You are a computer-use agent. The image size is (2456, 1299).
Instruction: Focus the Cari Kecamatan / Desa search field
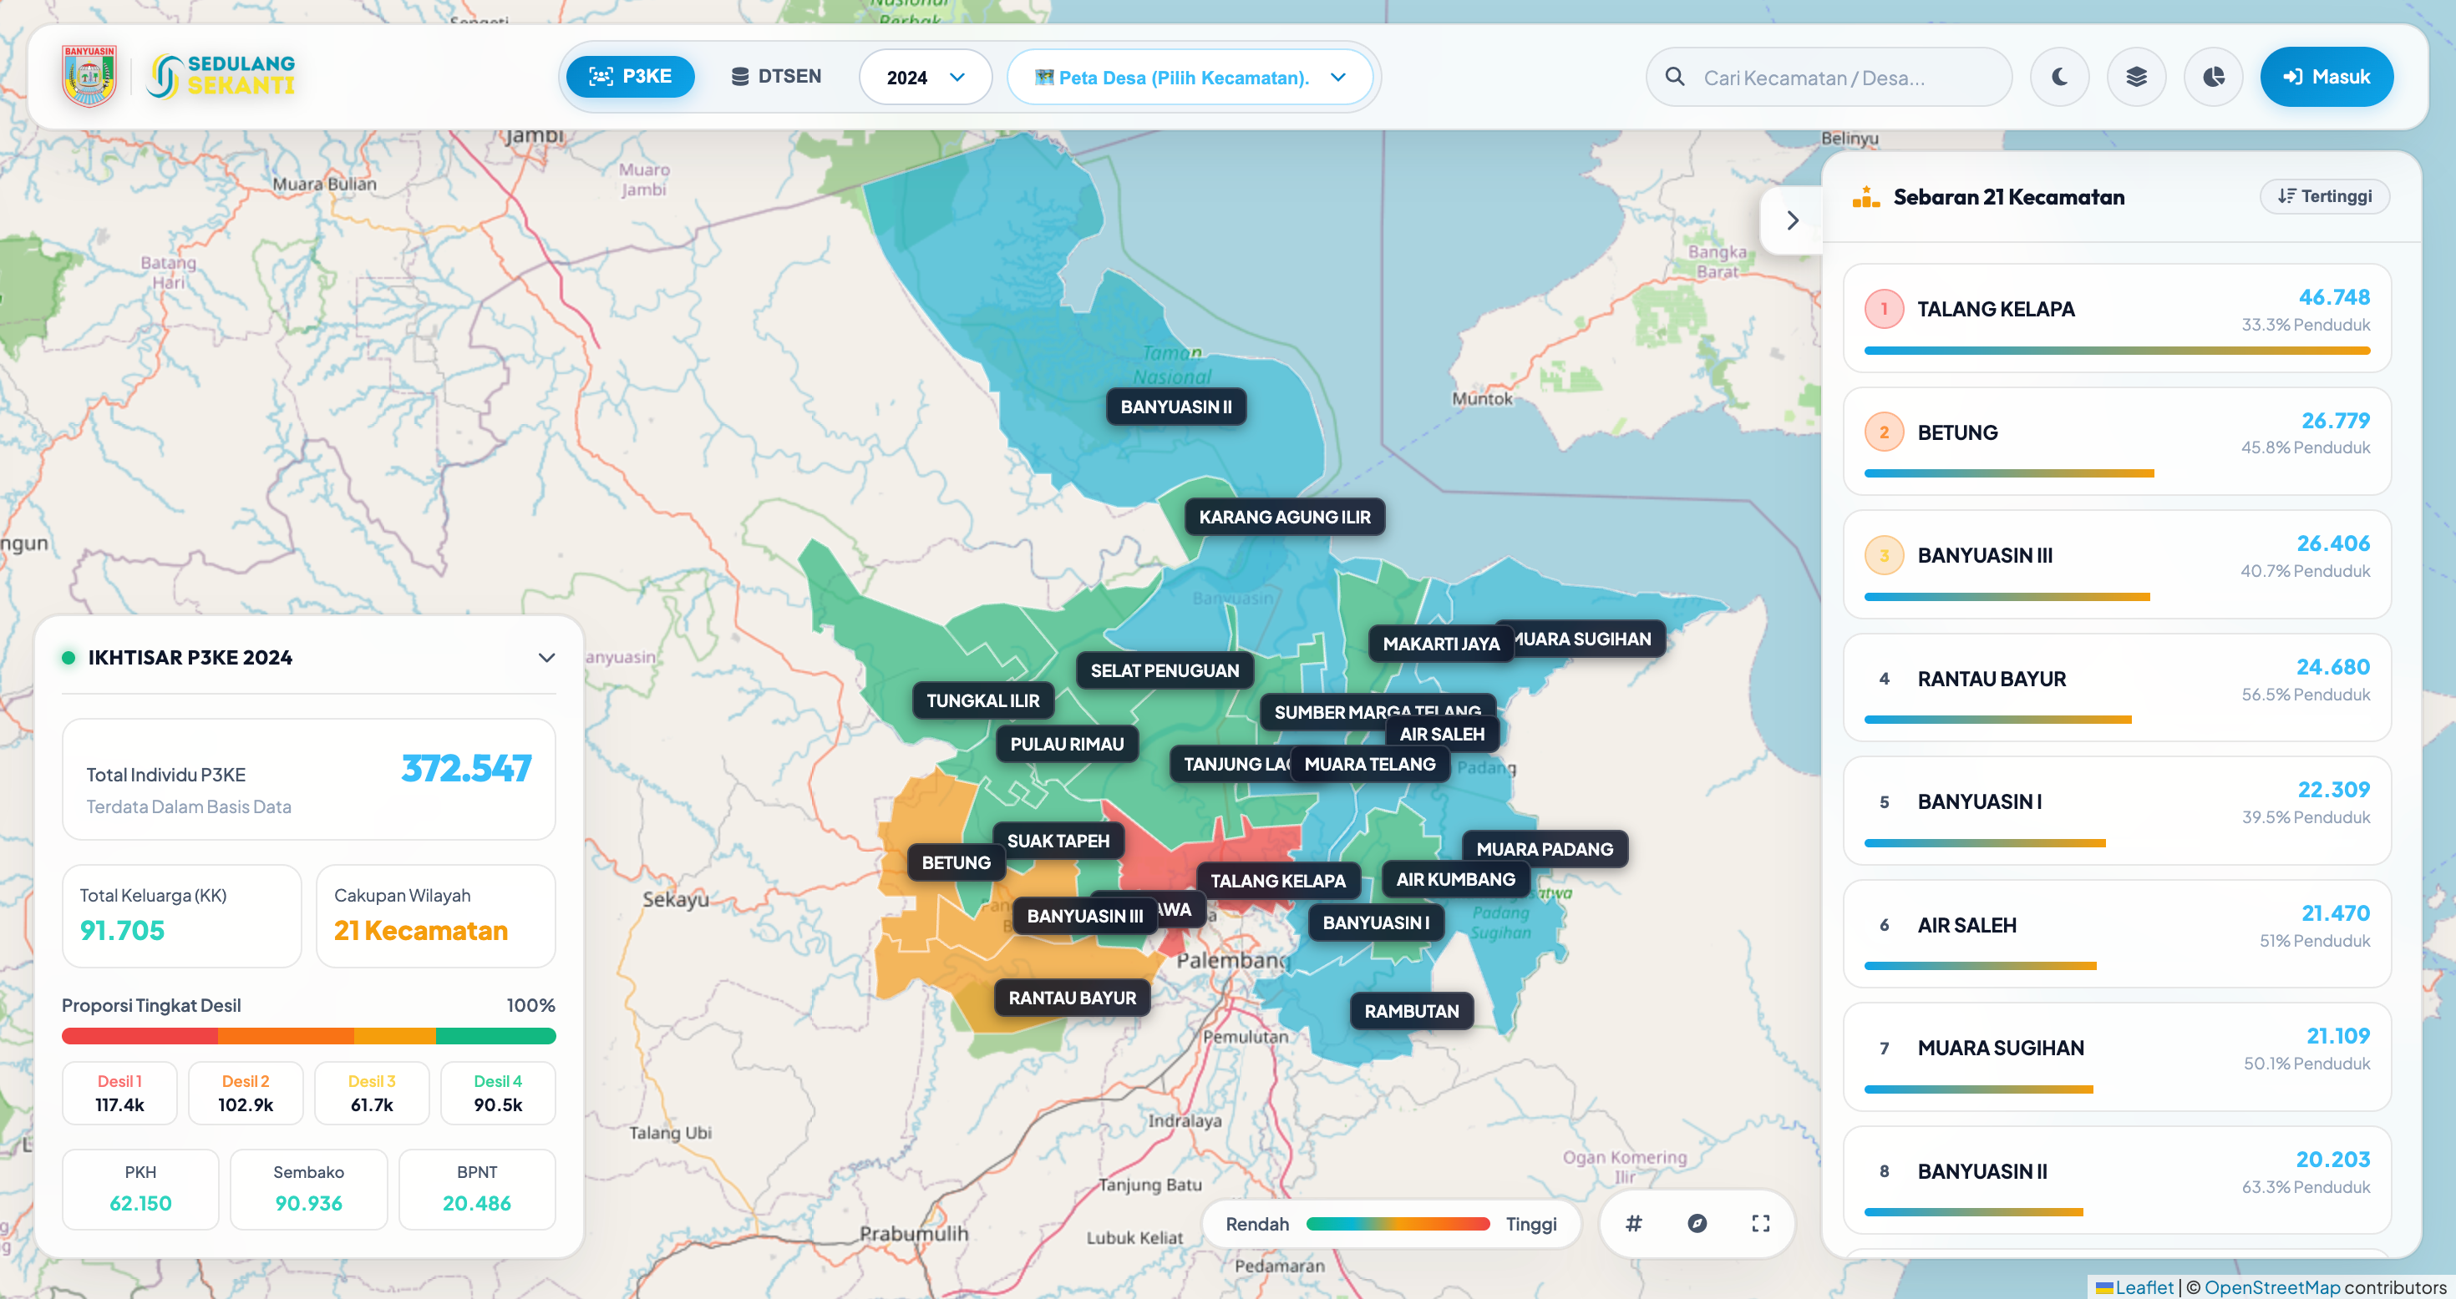pyautogui.click(x=1829, y=77)
